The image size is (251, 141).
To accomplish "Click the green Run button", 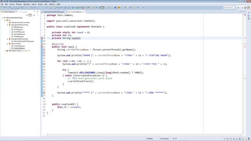I will (x=78, y=7).
